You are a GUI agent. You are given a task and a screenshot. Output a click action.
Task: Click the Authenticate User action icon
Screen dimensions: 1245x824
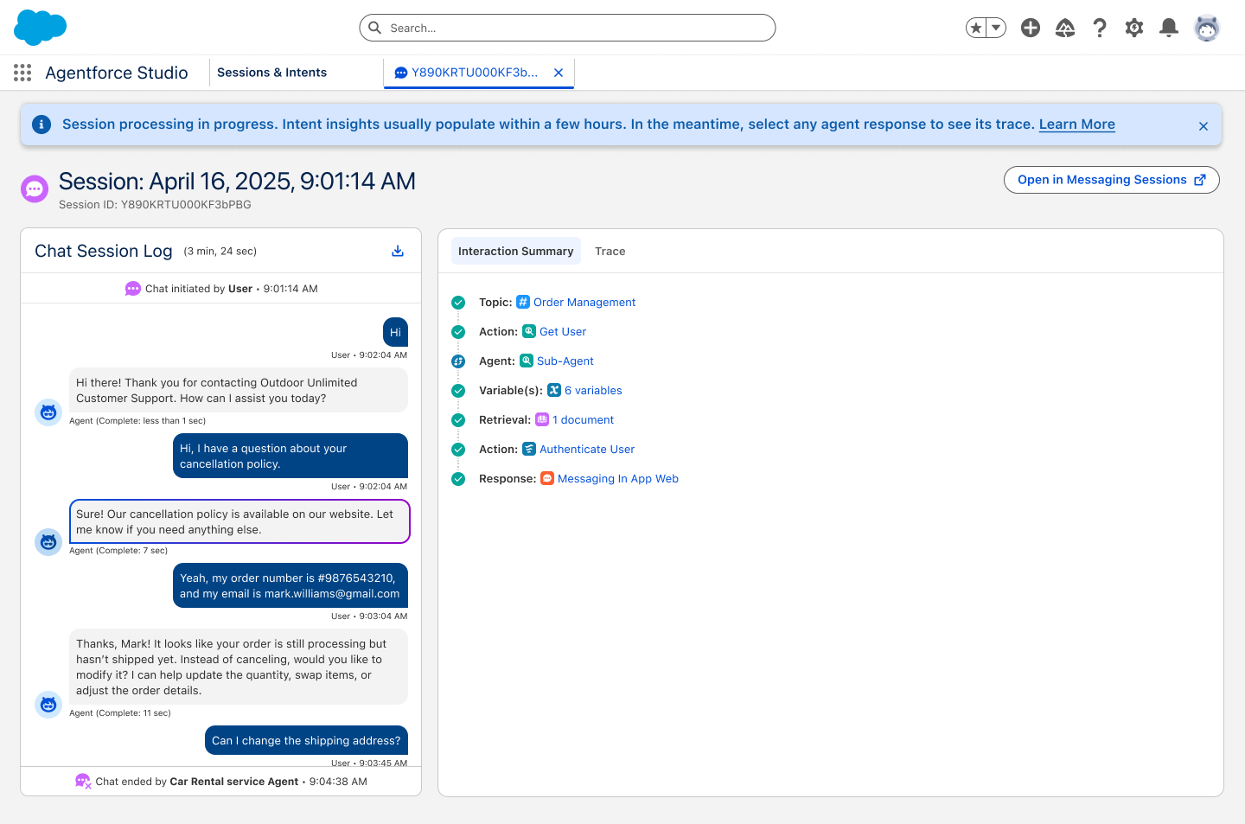tap(529, 449)
